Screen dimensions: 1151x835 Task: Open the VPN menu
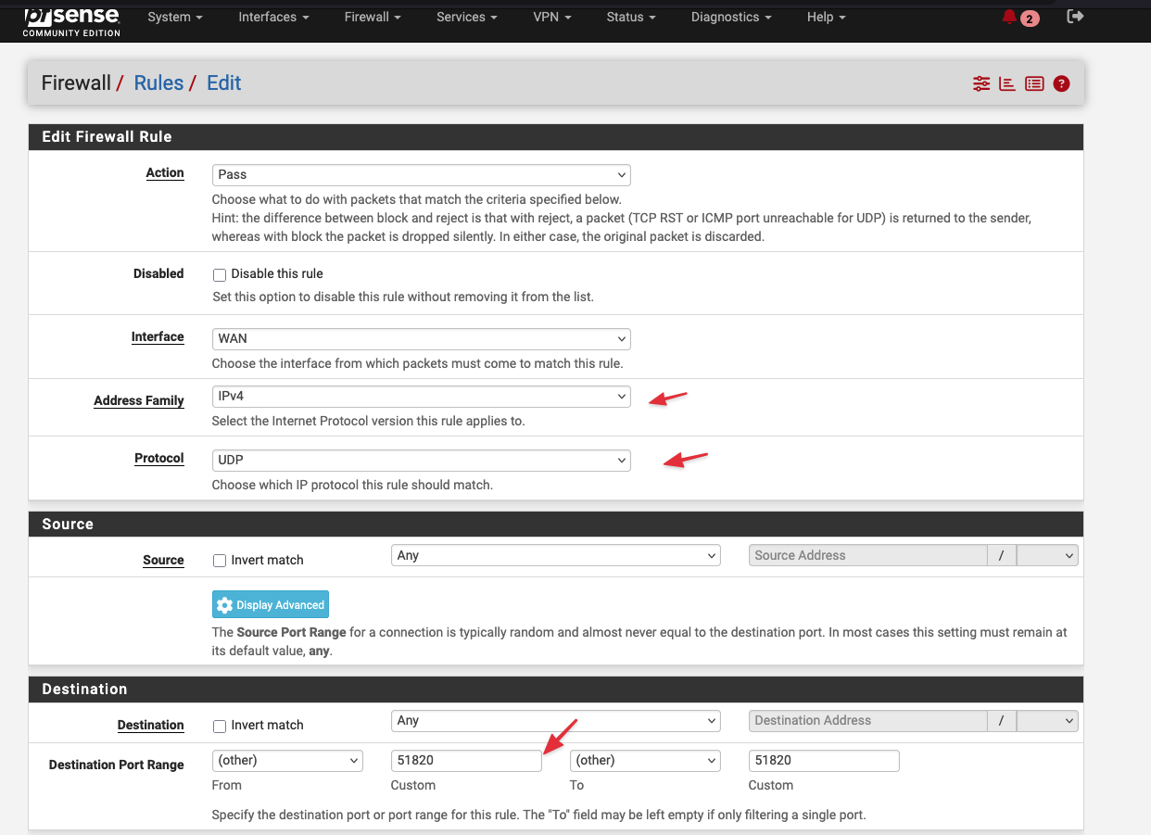click(551, 17)
